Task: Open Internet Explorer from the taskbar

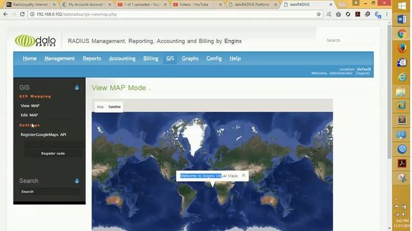Action: click(x=402, y=77)
